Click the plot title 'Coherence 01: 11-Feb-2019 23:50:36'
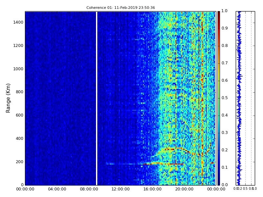This screenshot has width=263, height=197. (x=121, y=8)
